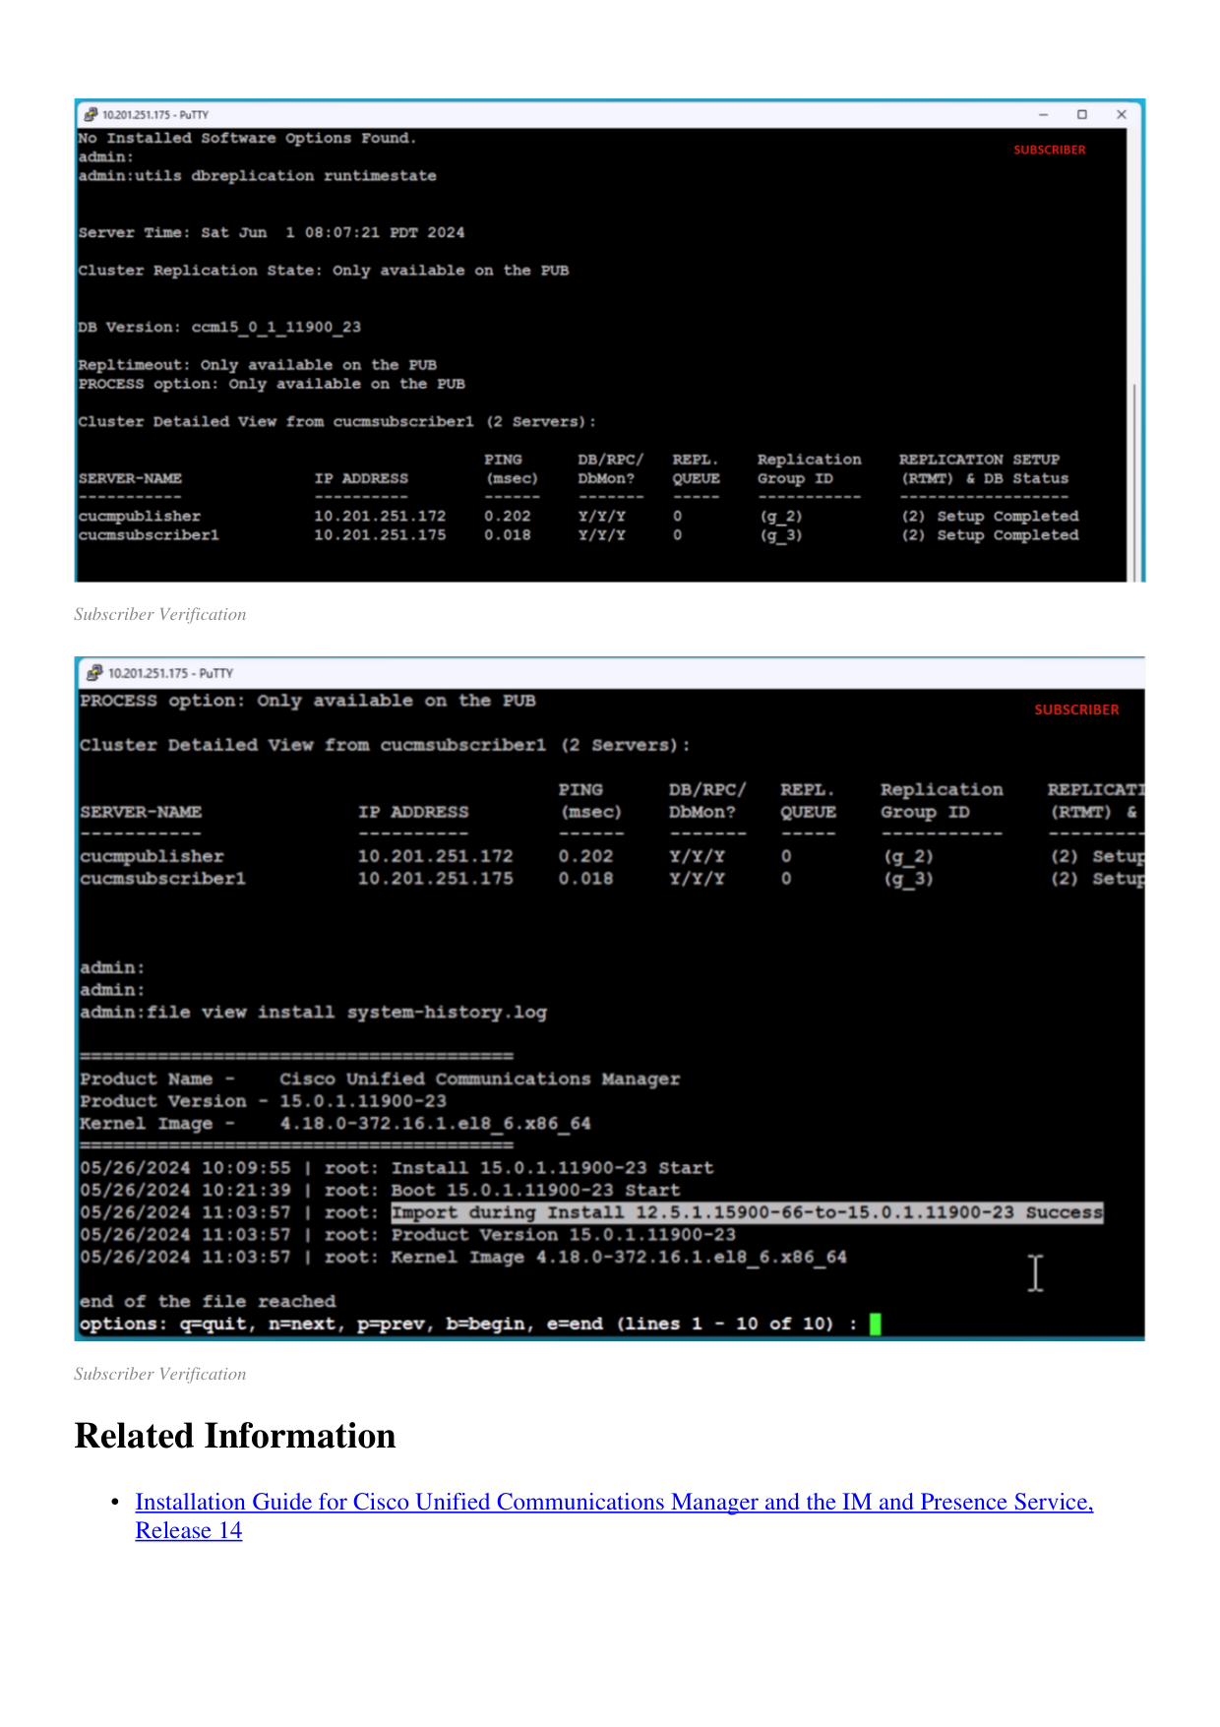1220x1727 pixels.
Task: Click highlighted 'Import during Install' Success line
Action: pyautogui.click(x=747, y=1213)
